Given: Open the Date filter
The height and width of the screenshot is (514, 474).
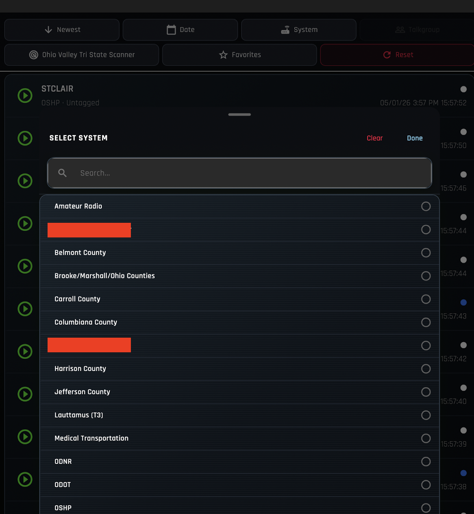Looking at the screenshot, I should point(180,30).
